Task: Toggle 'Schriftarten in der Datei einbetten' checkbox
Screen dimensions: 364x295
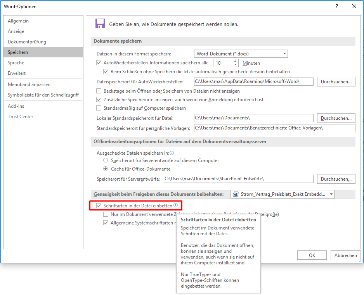Action: click(99, 205)
